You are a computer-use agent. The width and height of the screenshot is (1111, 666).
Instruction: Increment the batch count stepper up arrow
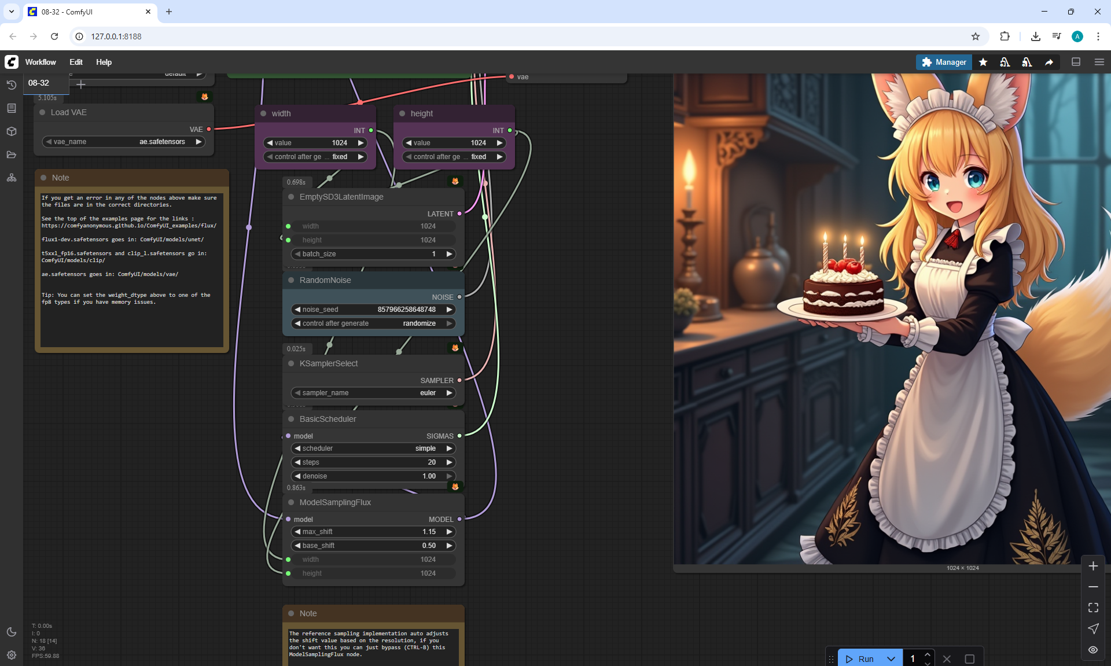click(x=927, y=654)
